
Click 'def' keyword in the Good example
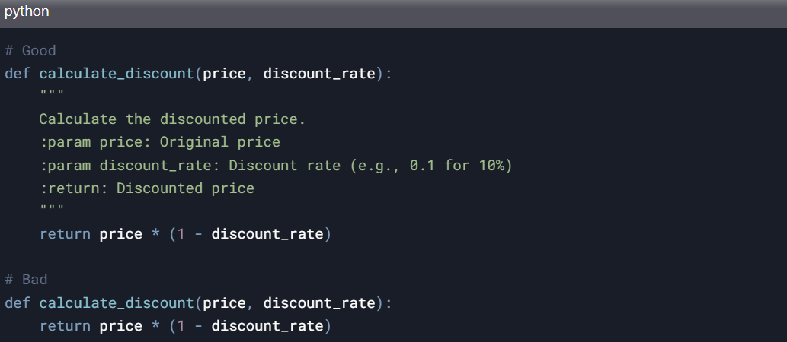pyautogui.click(x=18, y=74)
